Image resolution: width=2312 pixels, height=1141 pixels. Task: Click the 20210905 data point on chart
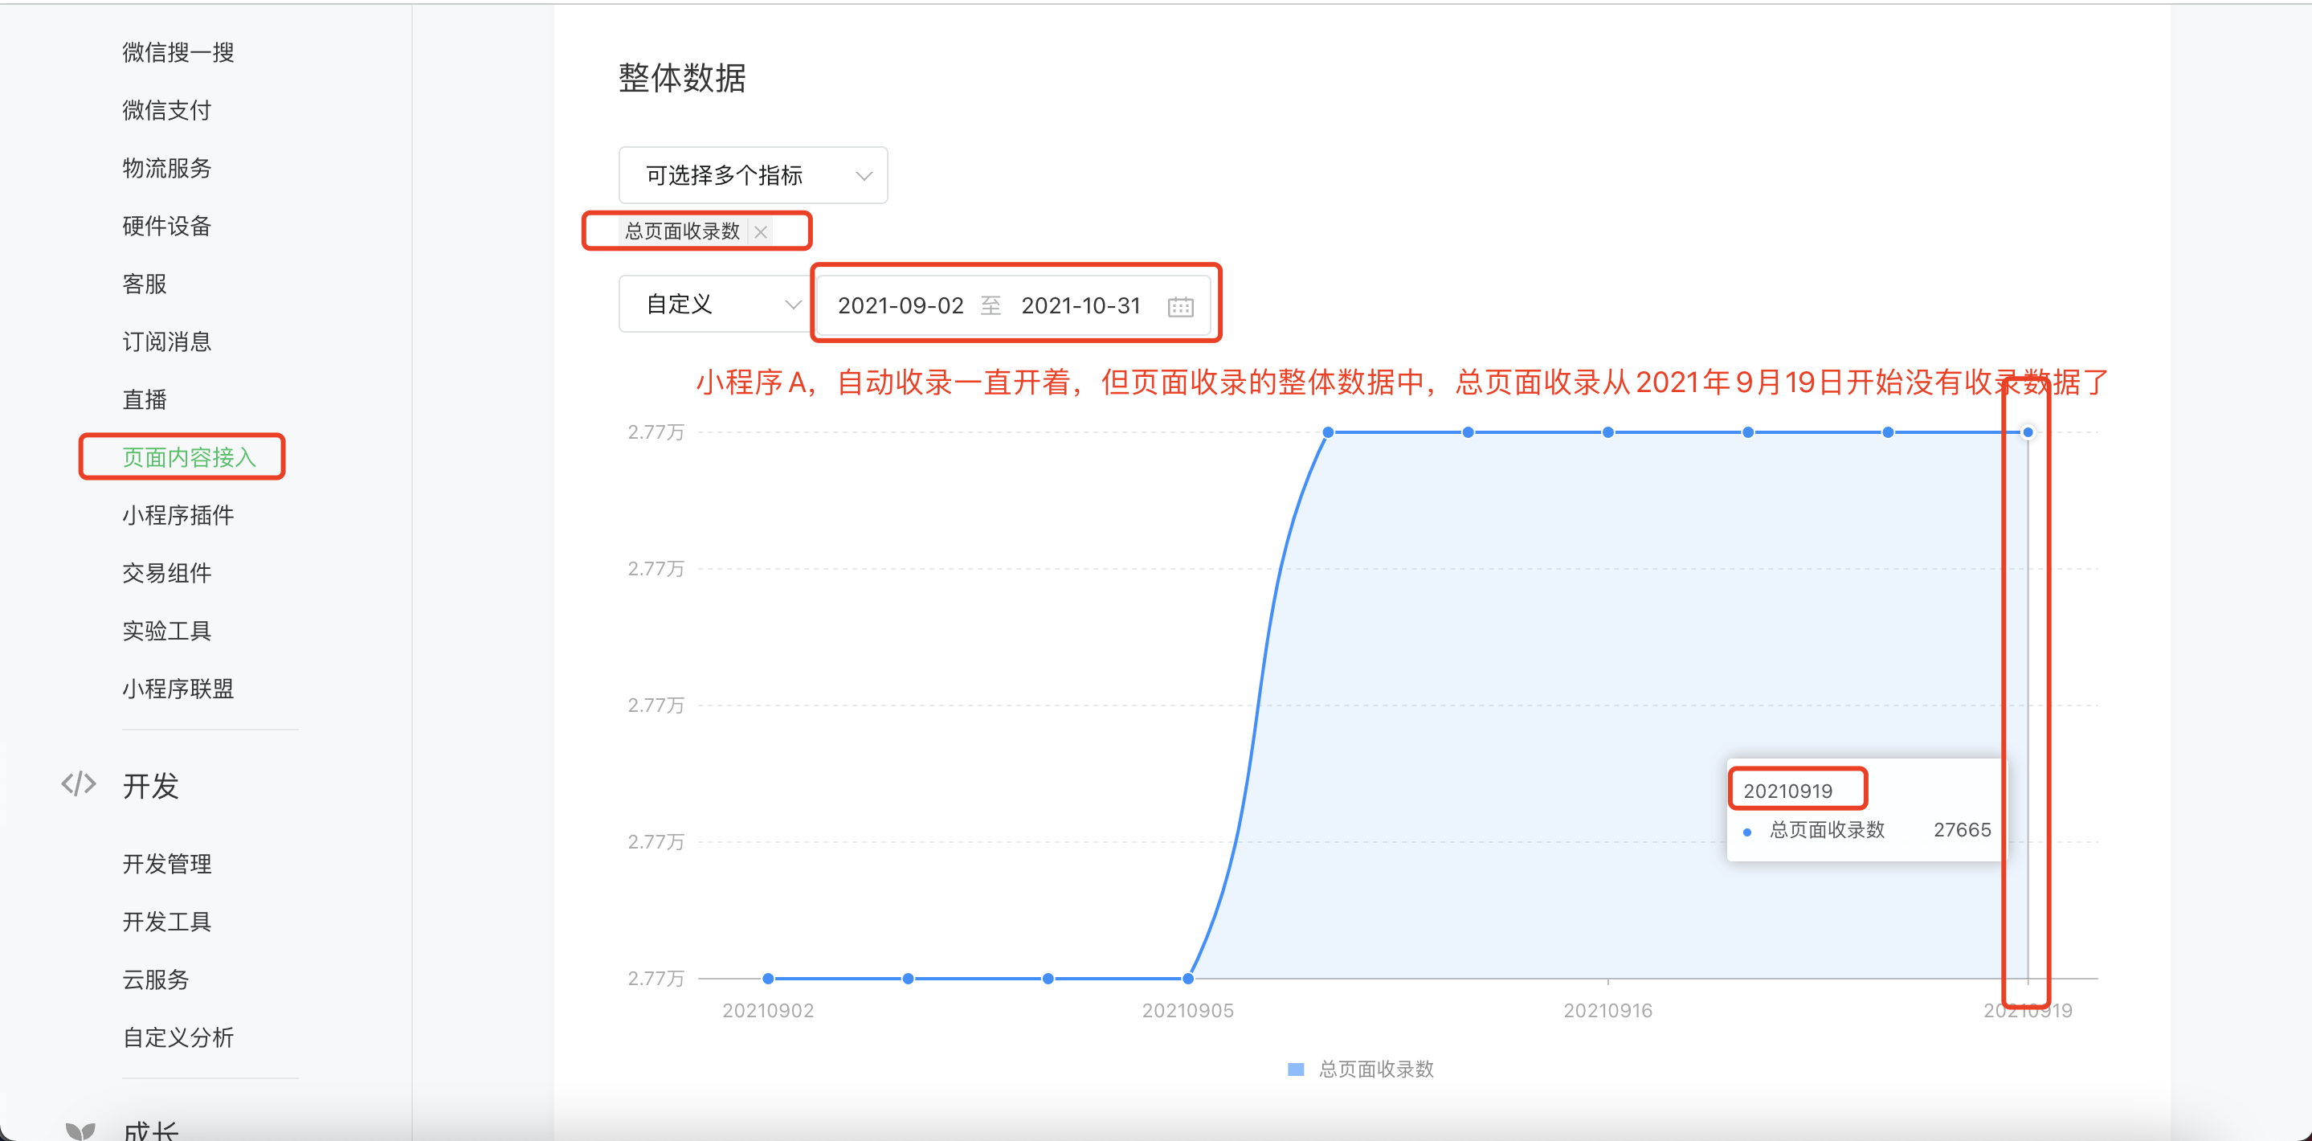click(1187, 979)
